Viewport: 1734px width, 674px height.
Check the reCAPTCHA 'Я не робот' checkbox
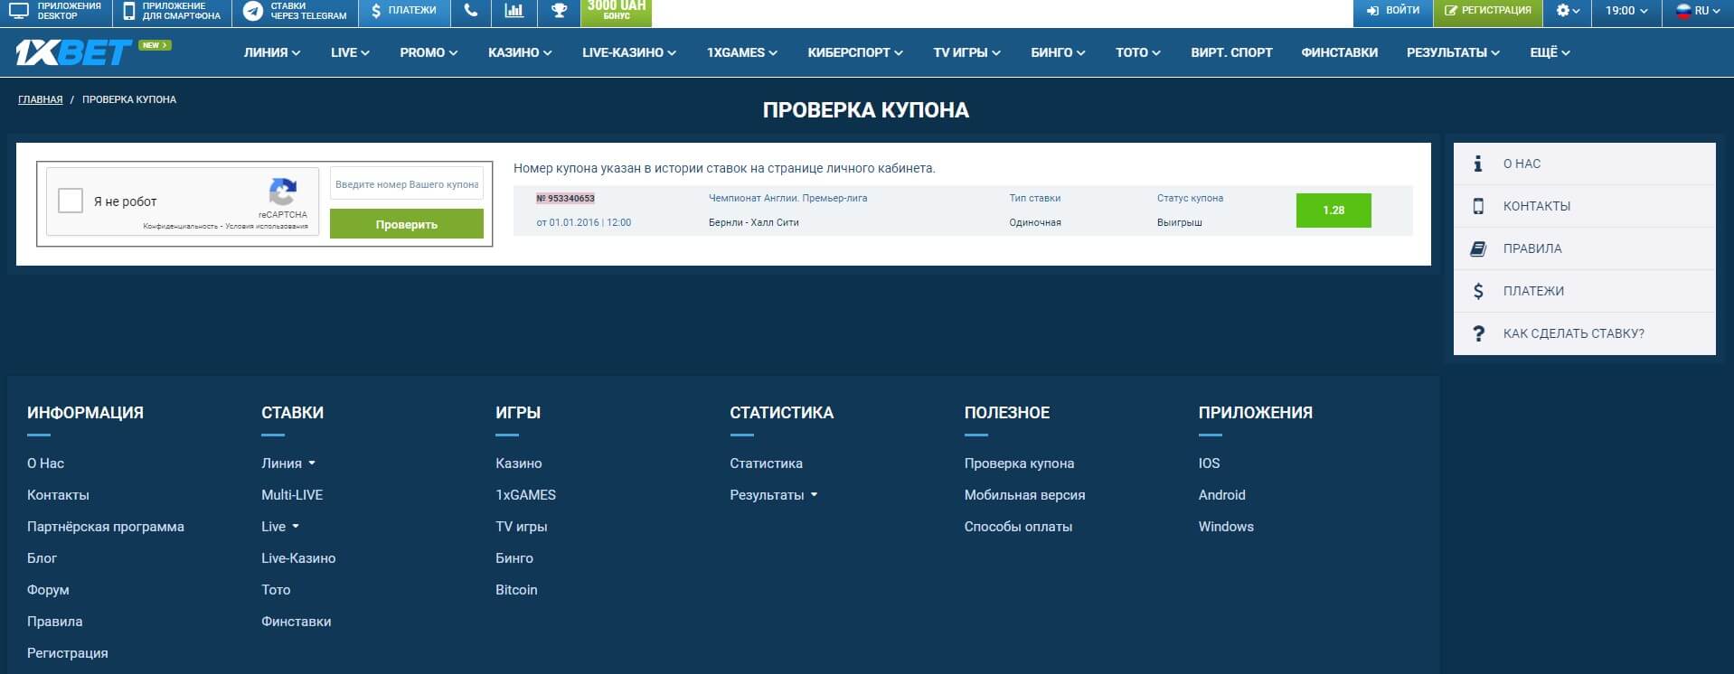coord(71,201)
